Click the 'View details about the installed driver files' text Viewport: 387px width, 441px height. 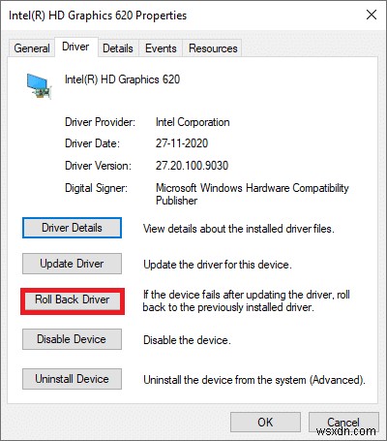(239, 229)
